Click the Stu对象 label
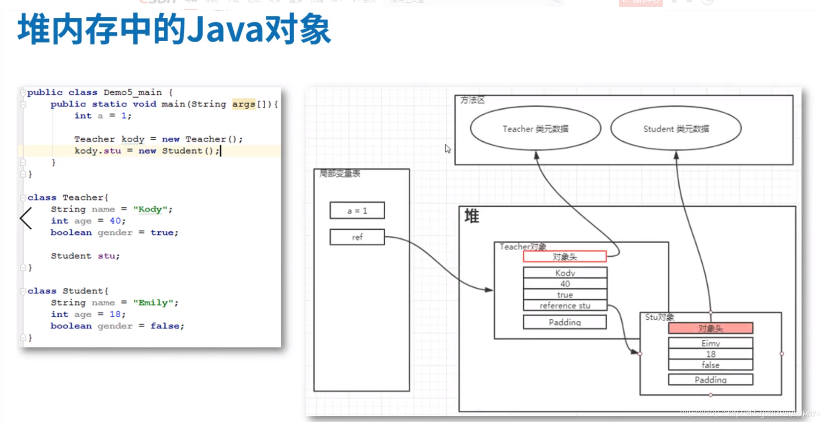 click(660, 317)
